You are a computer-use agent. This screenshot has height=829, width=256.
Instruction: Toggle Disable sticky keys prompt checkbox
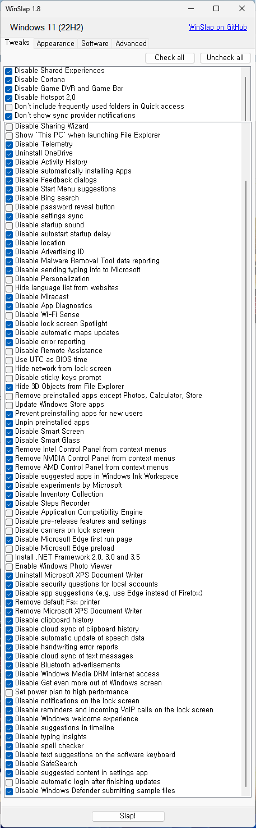click(x=9, y=378)
